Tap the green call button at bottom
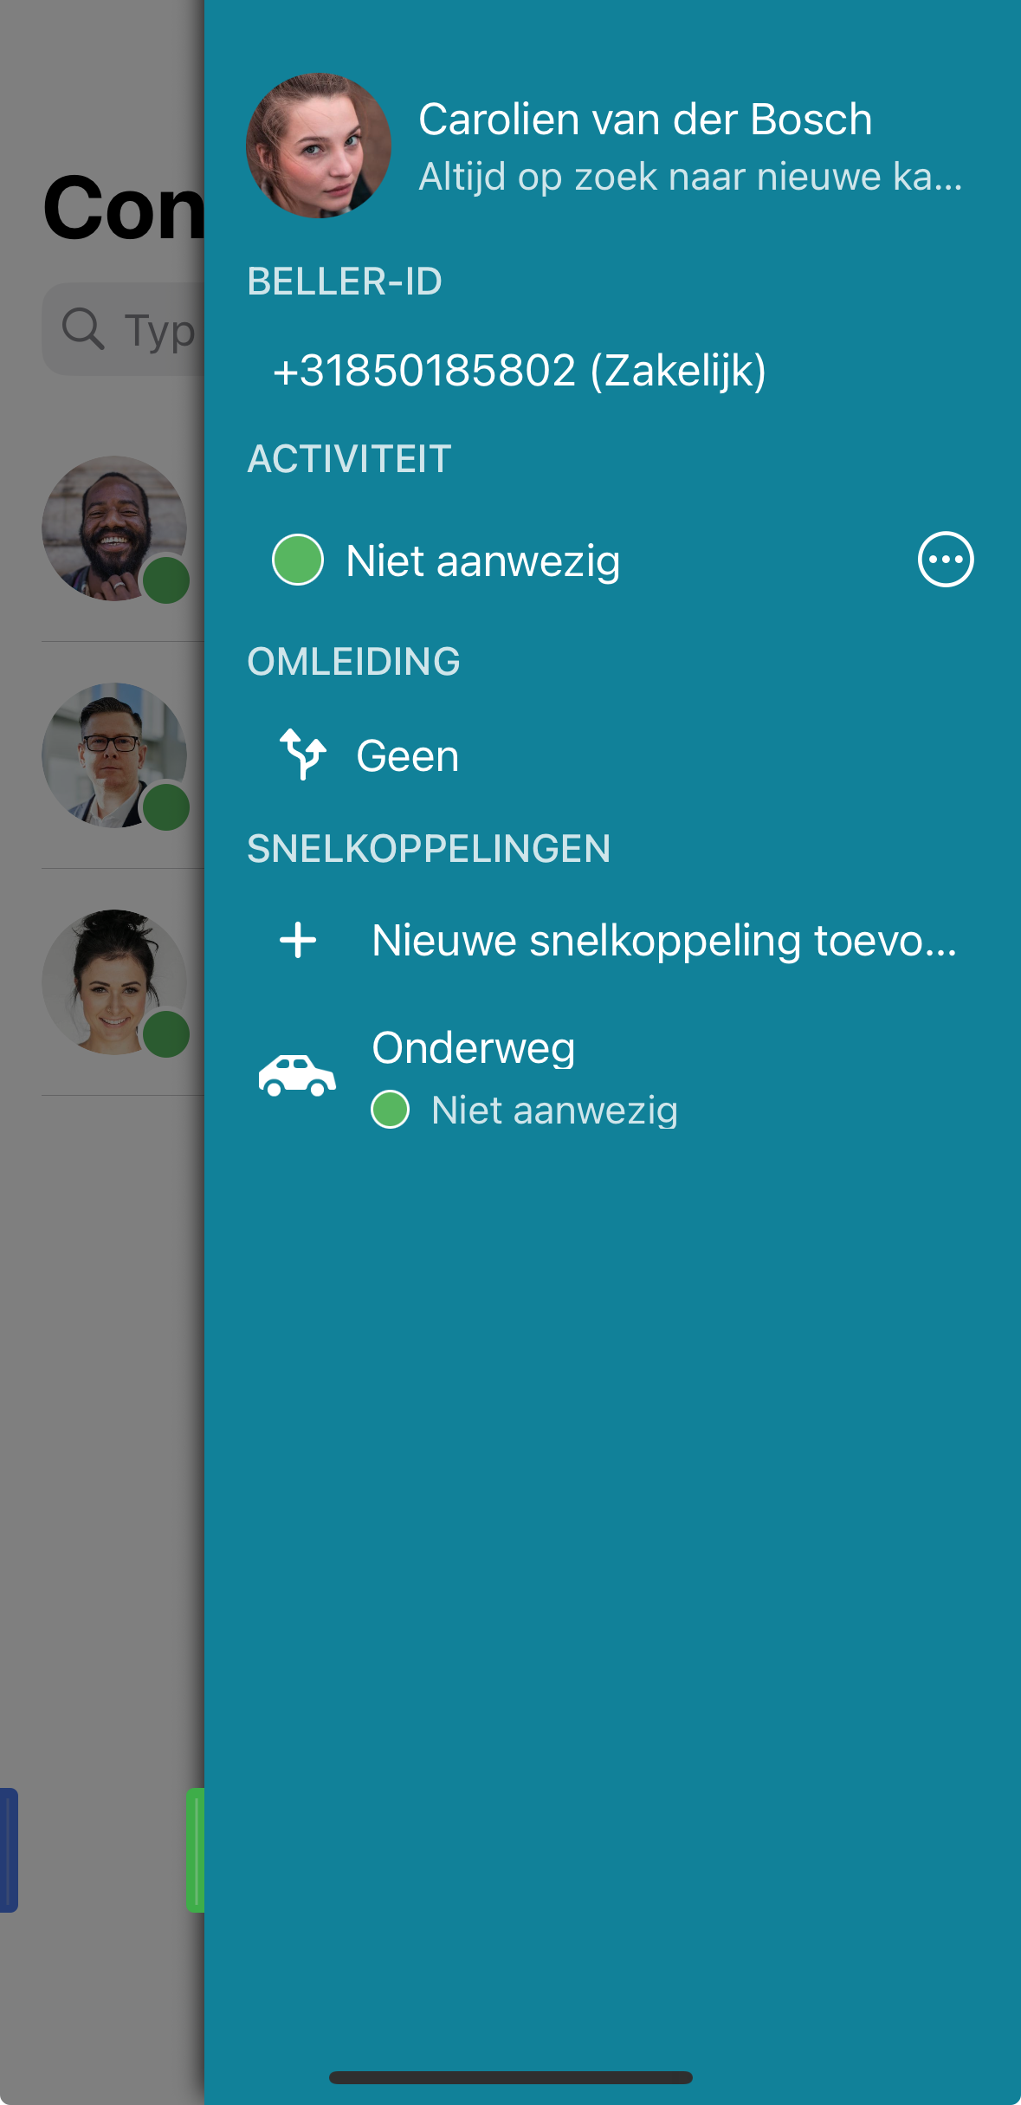 (196, 1849)
